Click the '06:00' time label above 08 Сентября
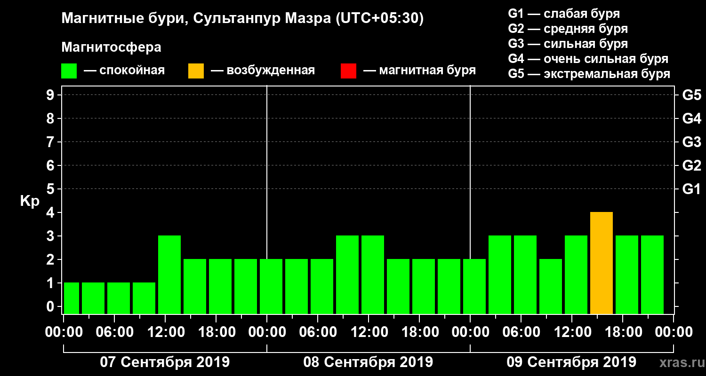706x376 pixels. click(318, 332)
